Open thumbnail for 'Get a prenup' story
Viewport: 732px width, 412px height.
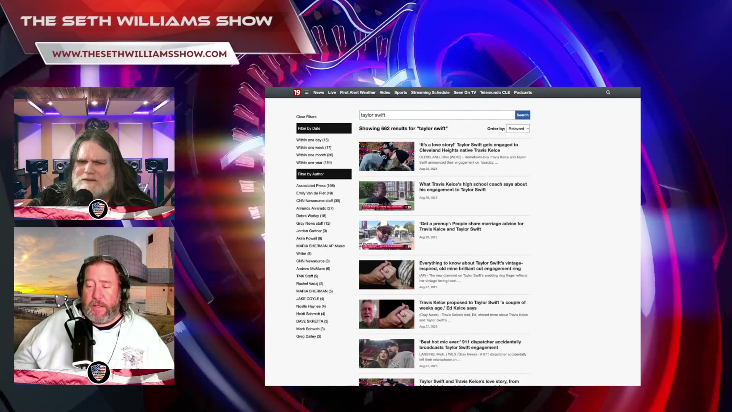pyautogui.click(x=387, y=235)
